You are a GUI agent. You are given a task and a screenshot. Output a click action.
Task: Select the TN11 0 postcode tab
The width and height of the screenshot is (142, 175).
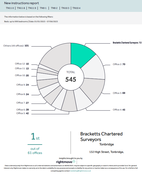coord(10,8)
